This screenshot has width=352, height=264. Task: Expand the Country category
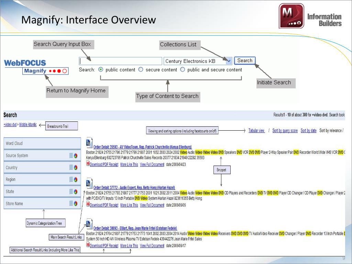[x=42, y=167]
